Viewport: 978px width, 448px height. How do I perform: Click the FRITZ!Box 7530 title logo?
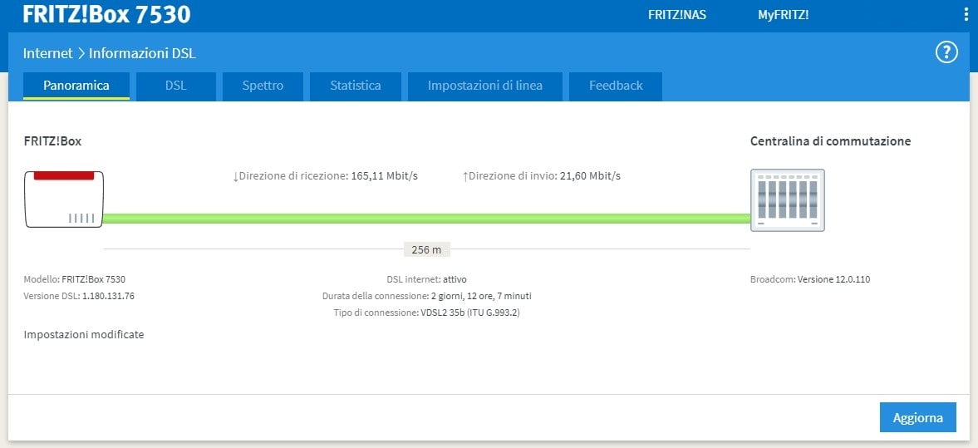pos(106,14)
